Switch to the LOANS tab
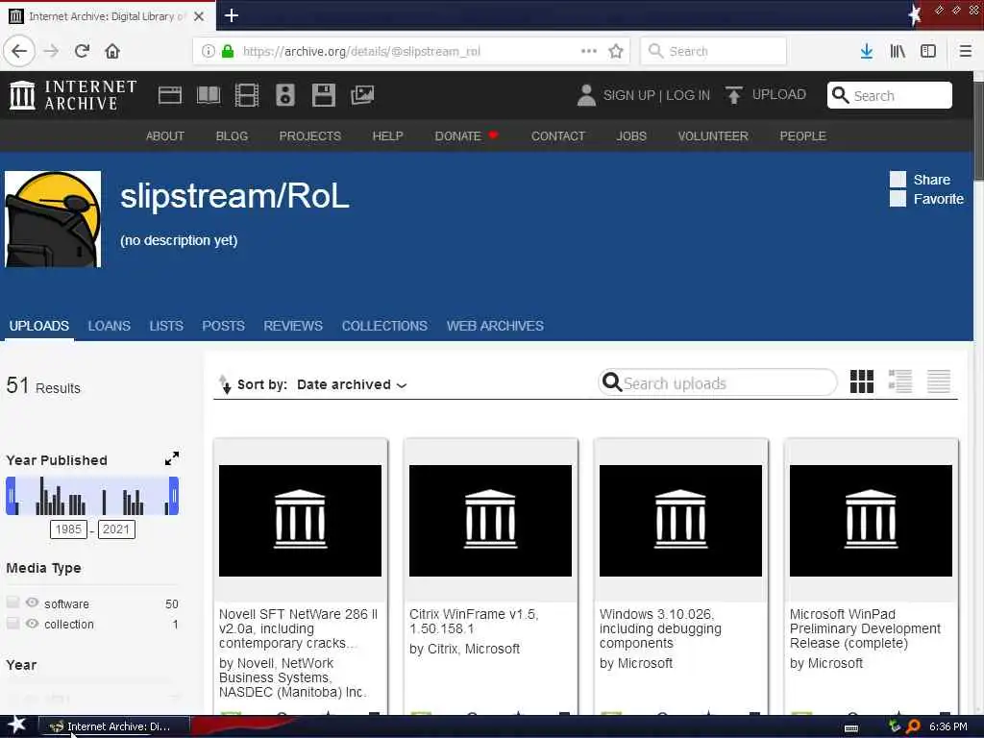 pyautogui.click(x=110, y=327)
